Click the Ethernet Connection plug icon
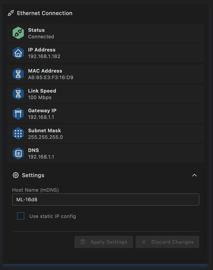Screen dimensions: 213x270 [11, 13]
